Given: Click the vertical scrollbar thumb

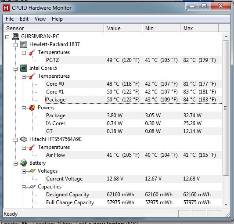Looking at the screenshot, I should pos(226,108).
